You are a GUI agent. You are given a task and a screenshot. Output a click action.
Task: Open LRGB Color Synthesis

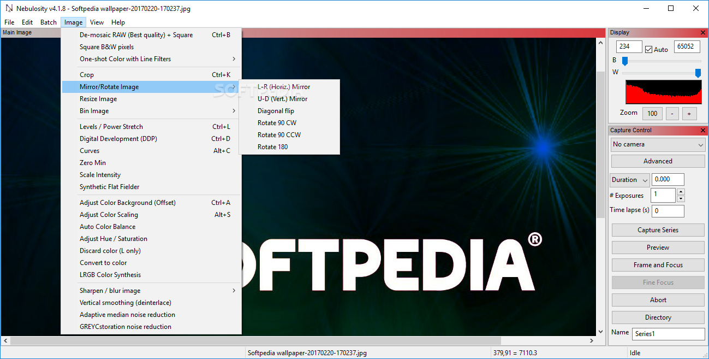click(151, 275)
